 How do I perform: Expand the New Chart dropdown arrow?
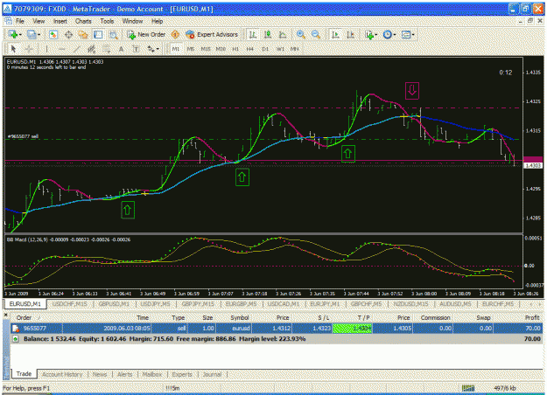point(20,34)
